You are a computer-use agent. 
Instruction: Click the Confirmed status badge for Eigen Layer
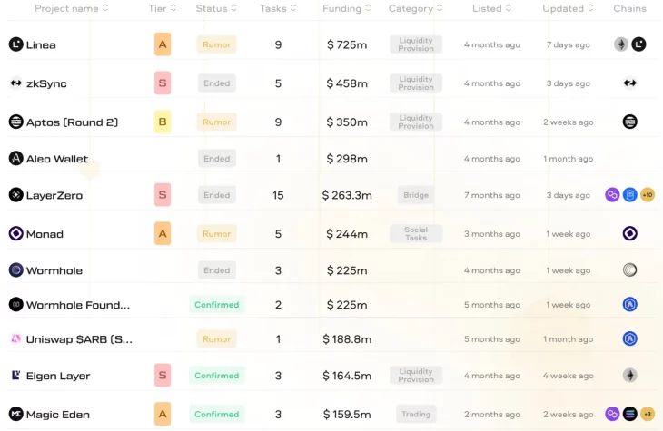click(x=217, y=376)
